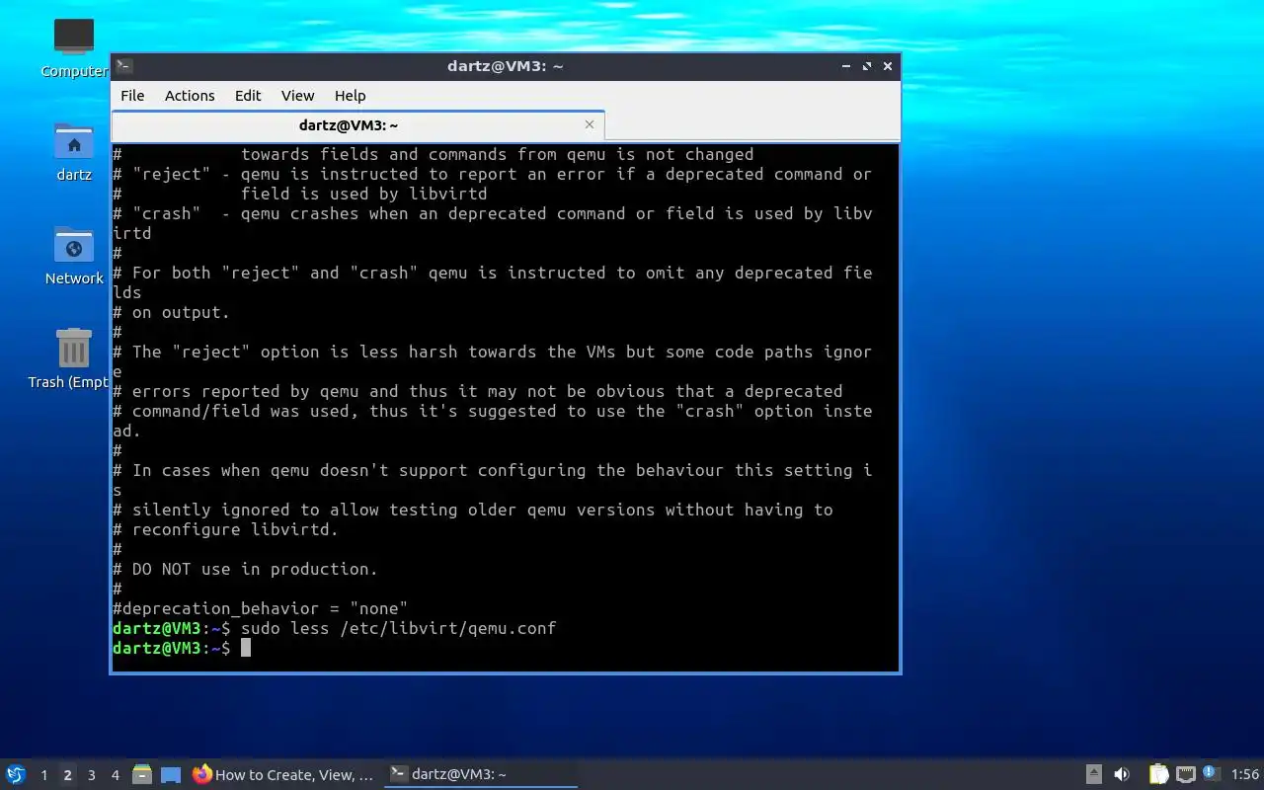Click the show desktop panel icon
This screenshot has width=1264, height=790.
[171, 775]
